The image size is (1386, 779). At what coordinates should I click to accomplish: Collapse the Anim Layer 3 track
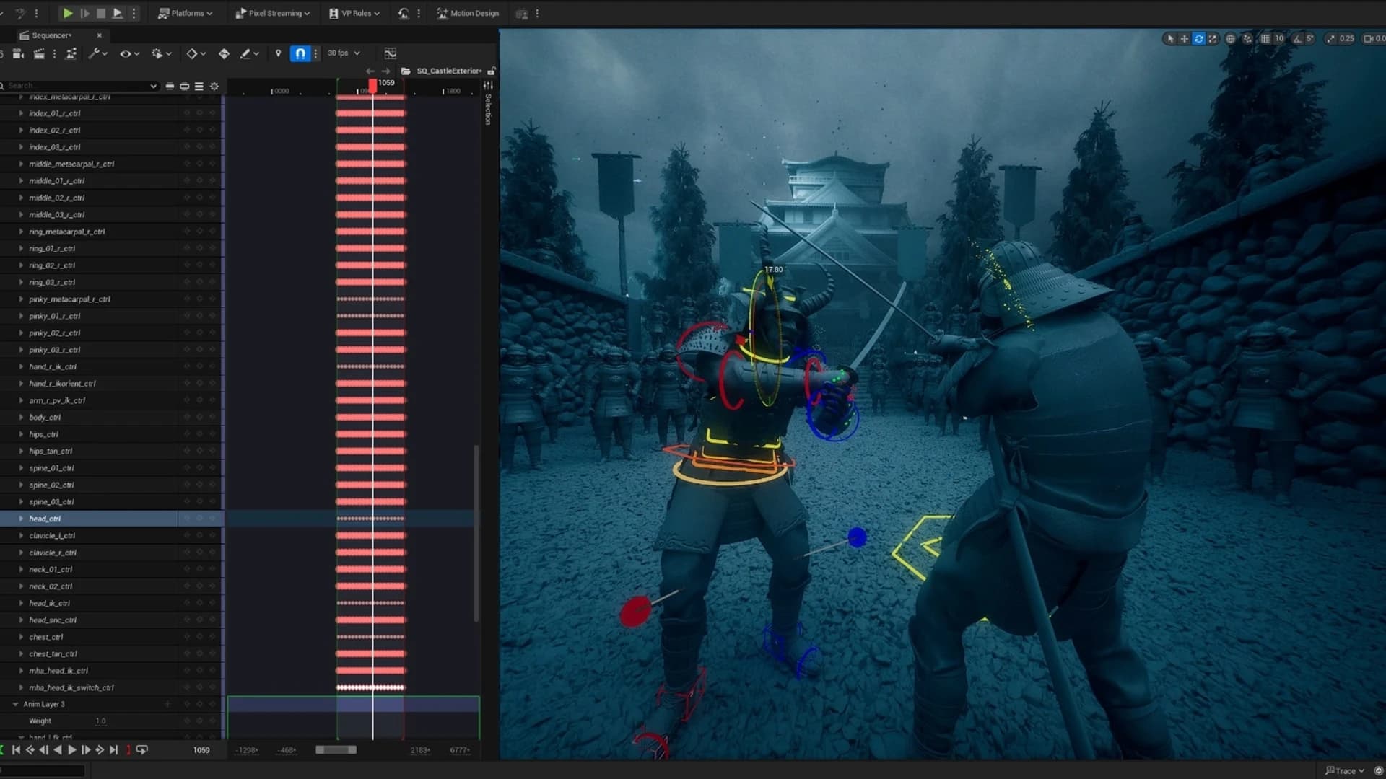(15, 704)
